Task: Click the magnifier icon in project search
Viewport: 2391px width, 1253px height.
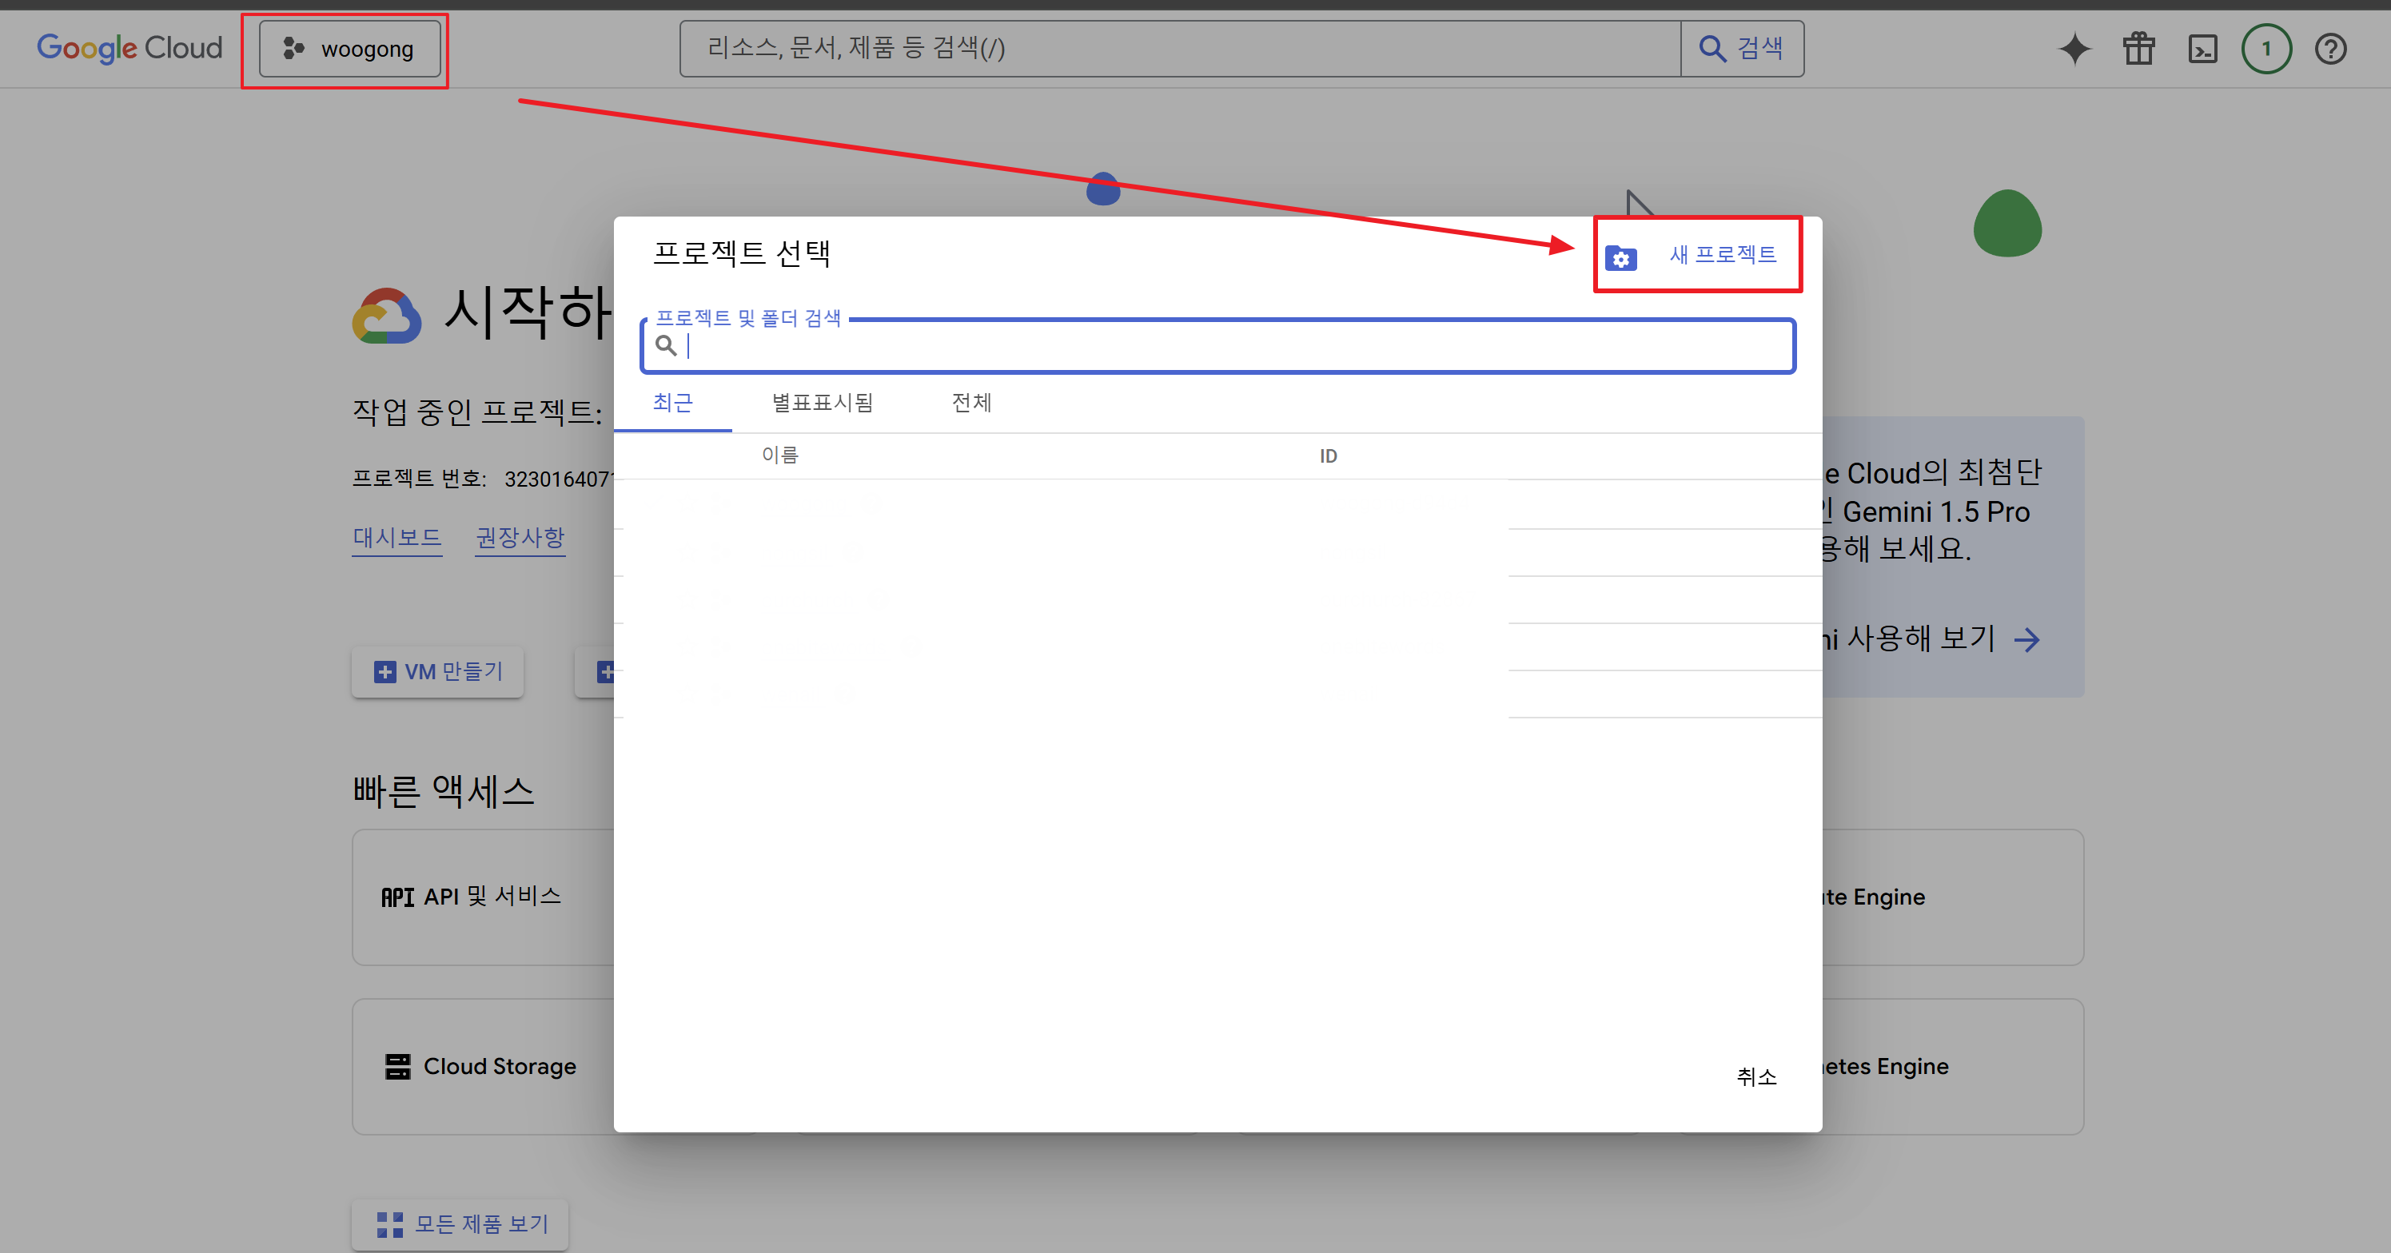Action: (x=666, y=346)
